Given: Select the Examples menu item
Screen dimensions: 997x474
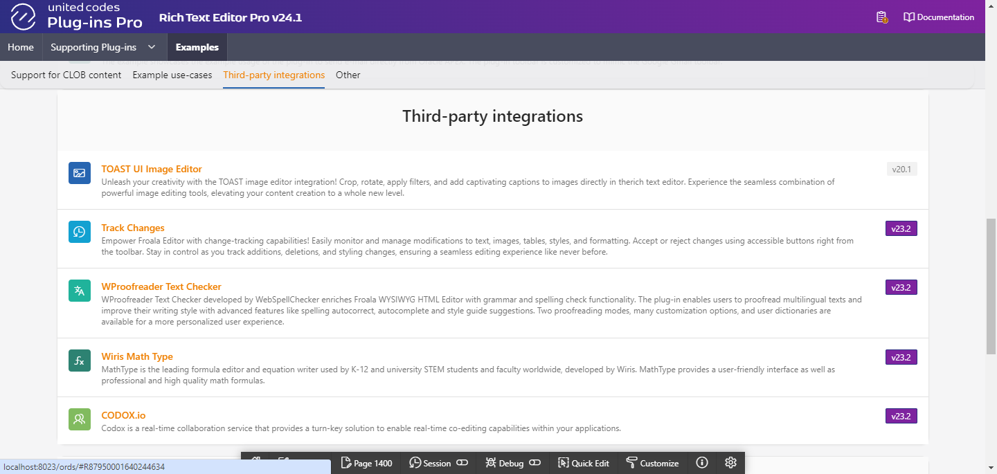Looking at the screenshot, I should pos(197,47).
